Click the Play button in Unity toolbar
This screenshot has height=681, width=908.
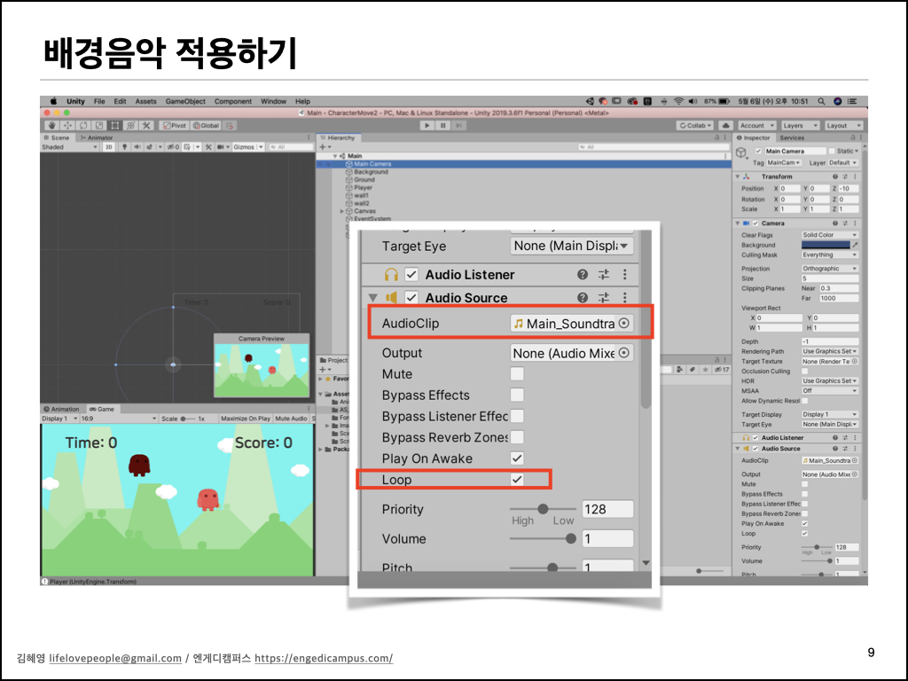427,126
